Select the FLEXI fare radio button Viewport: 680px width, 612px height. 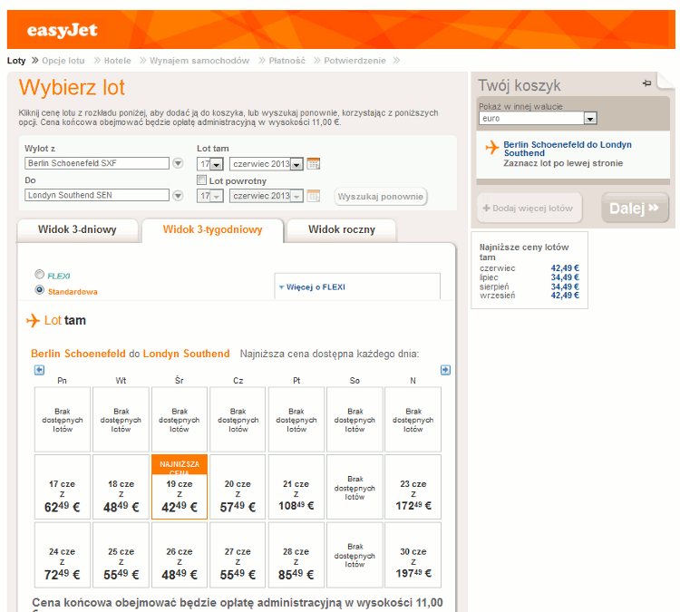[40, 274]
